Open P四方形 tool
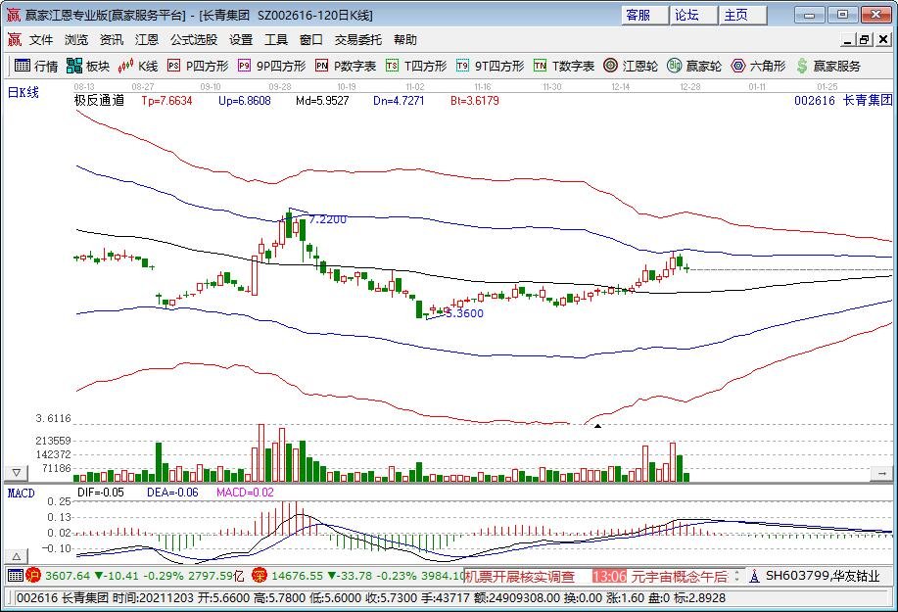898x612 pixels. click(198, 66)
